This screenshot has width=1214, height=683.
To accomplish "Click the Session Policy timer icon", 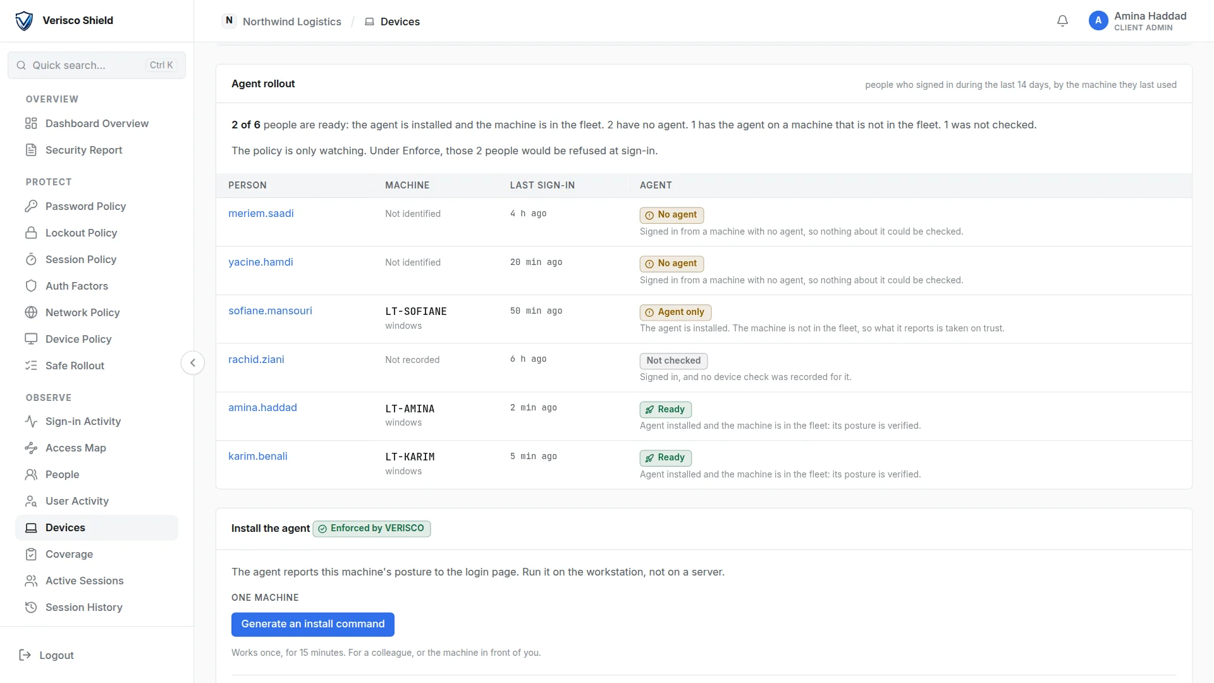I will [x=31, y=259].
